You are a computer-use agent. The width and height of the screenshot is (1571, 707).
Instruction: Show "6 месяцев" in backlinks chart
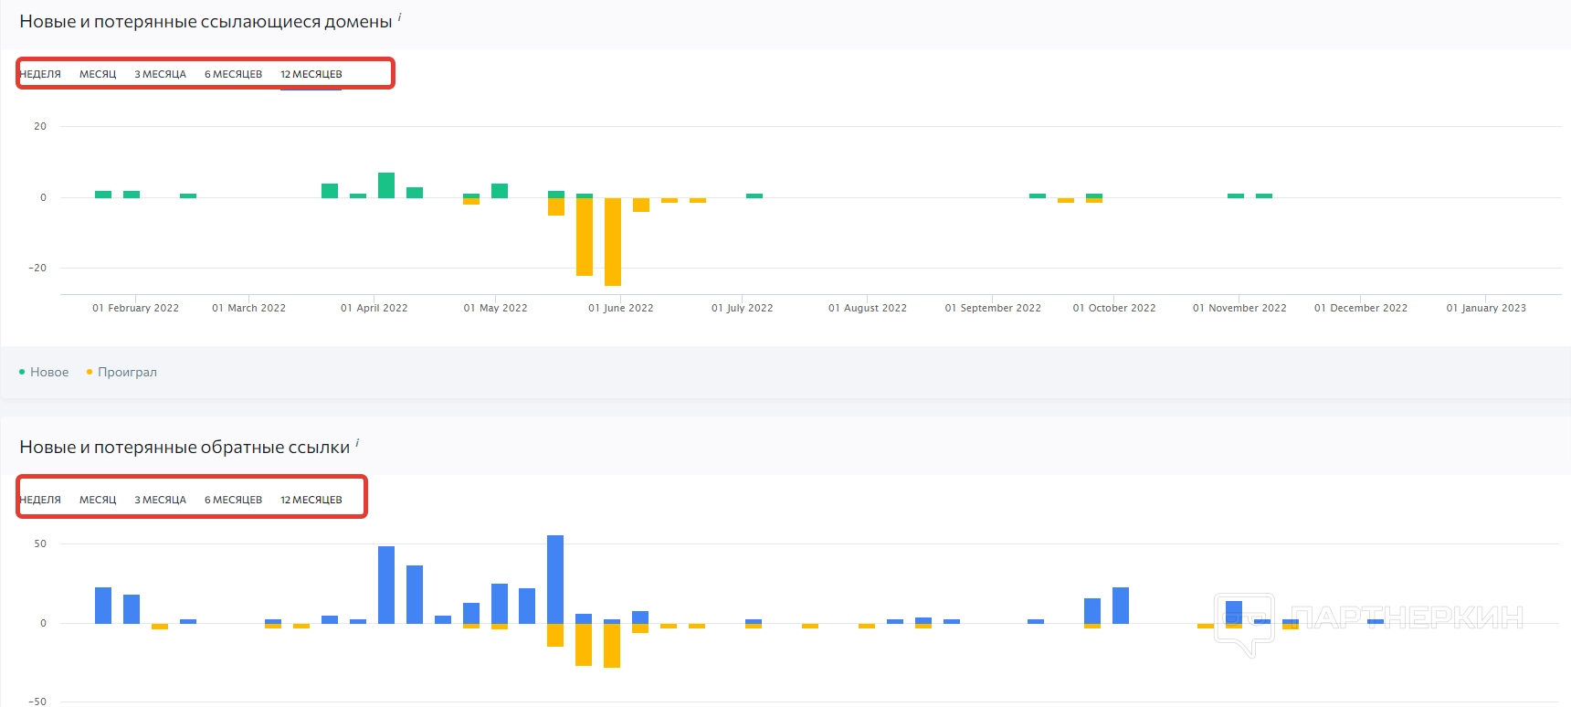tap(233, 500)
